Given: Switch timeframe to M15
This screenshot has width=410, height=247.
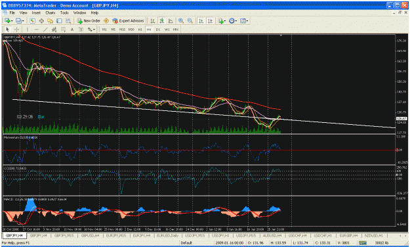Looking at the screenshot, I should (x=122, y=30).
